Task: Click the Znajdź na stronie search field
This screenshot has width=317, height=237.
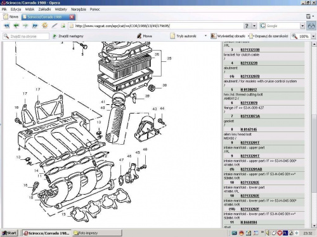Action: [x=26, y=36]
